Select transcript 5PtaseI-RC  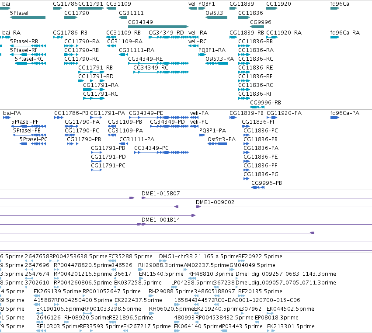click(x=30, y=63)
